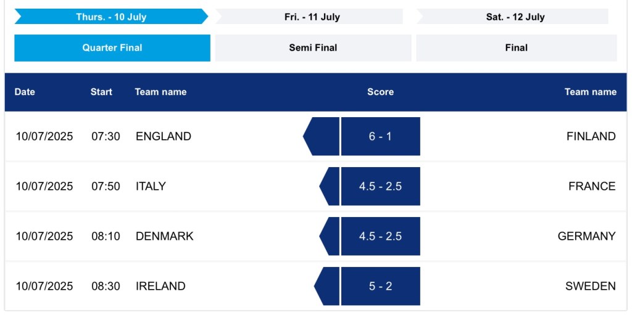Open the Denmark vs Germany score box

pyautogui.click(x=380, y=236)
